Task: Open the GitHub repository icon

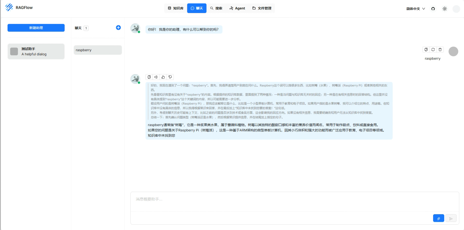Action: [433, 9]
